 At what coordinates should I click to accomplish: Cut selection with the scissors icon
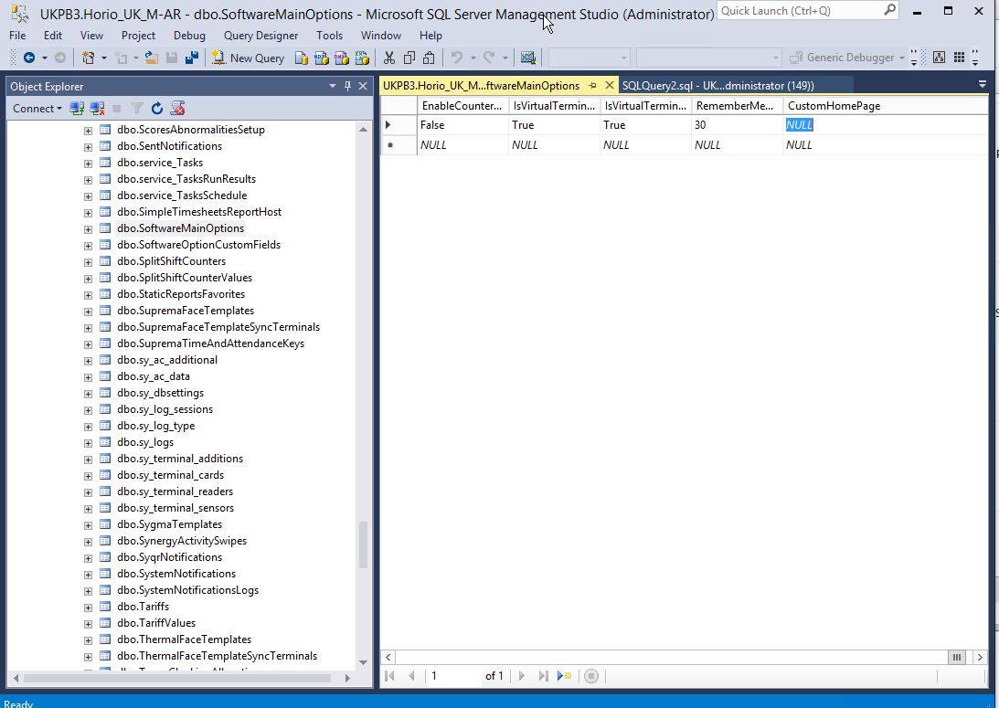[389, 58]
